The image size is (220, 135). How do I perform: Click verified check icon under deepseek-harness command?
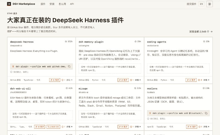pyautogui.click(x=11, y=72)
